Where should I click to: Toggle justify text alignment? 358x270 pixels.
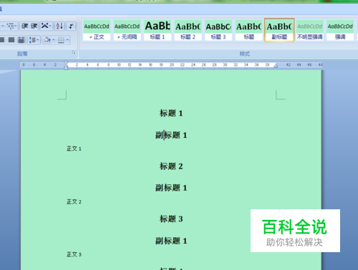click(11, 40)
